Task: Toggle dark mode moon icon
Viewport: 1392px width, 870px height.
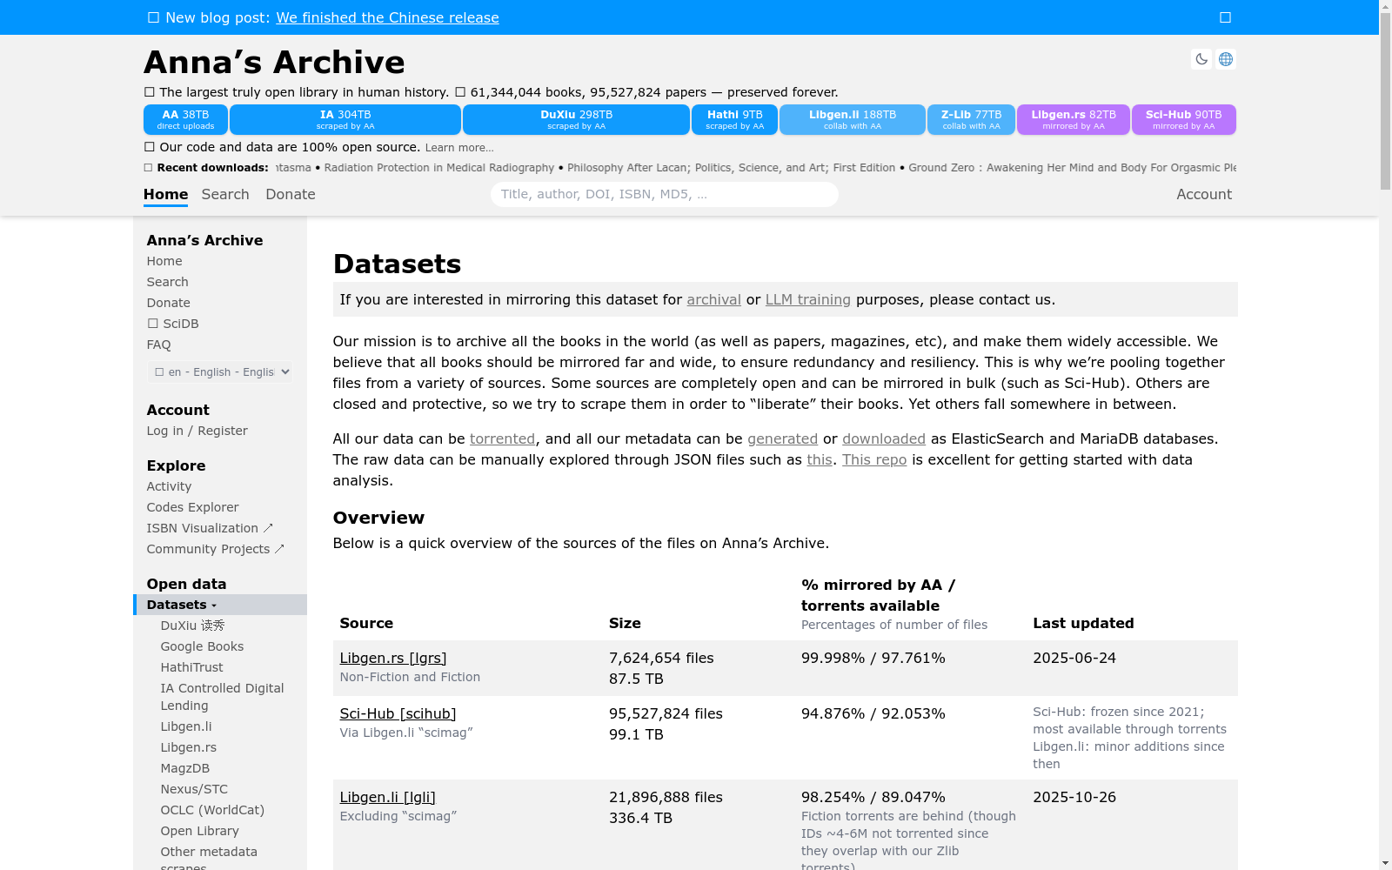Action: click(x=1201, y=59)
